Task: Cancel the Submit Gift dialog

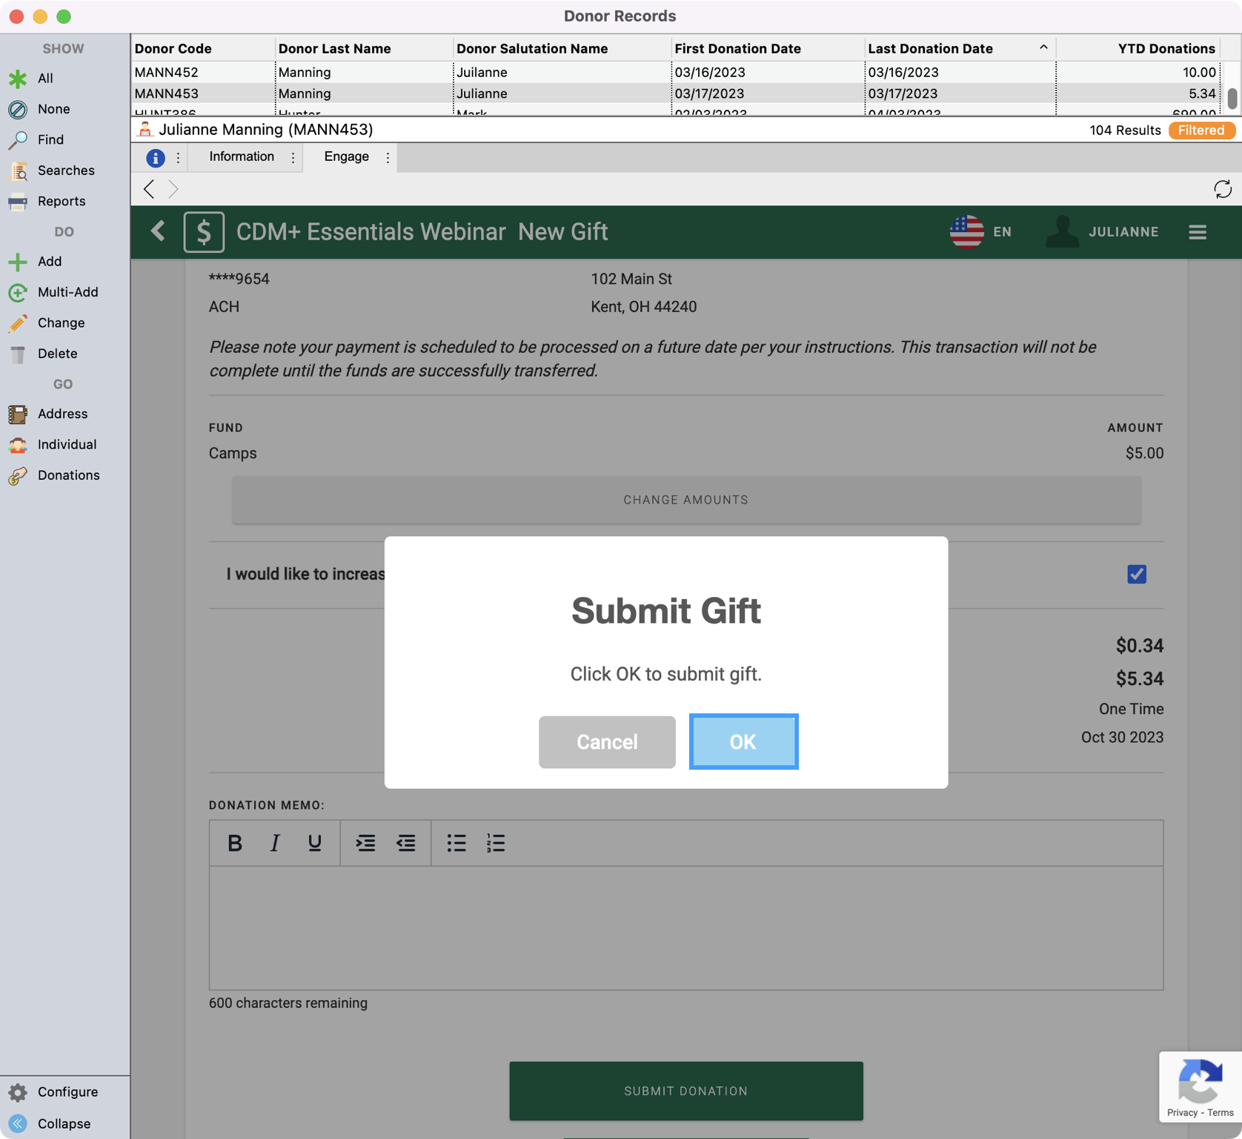Action: coord(606,742)
